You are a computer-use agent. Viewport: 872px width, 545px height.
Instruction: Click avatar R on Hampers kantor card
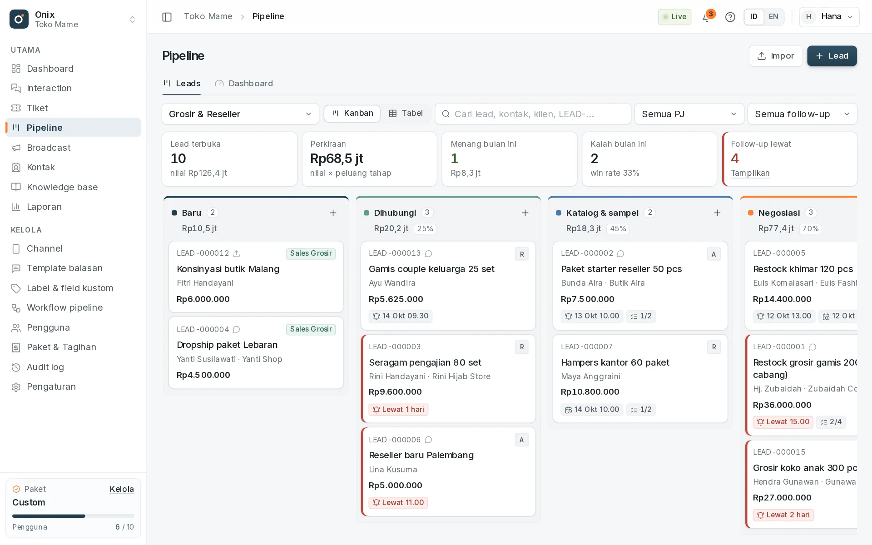[x=714, y=347]
